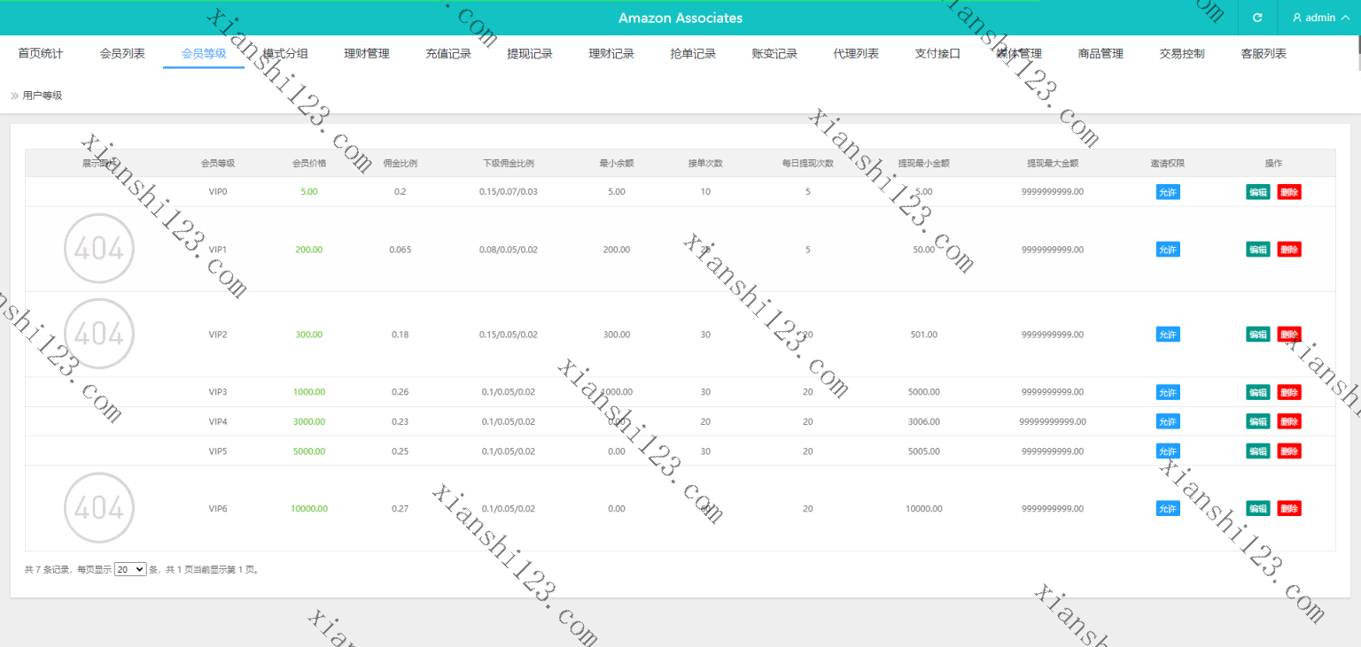Click 编辑 in the VIP2 row
The height and width of the screenshot is (647, 1361).
(x=1257, y=335)
